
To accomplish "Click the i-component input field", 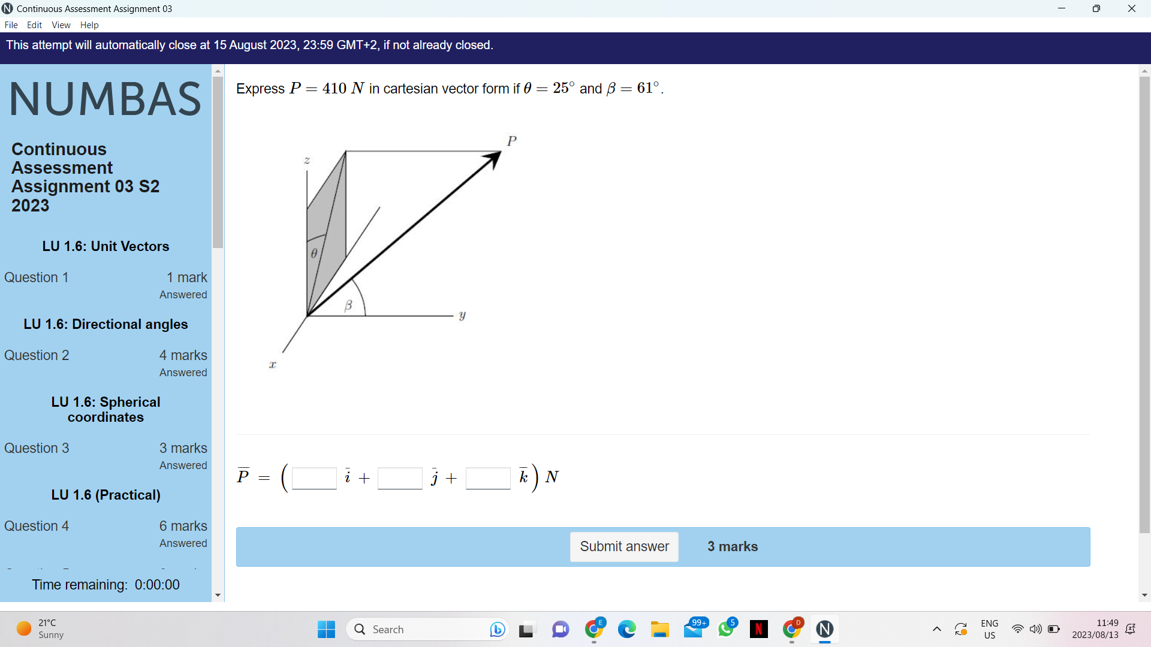I will pos(314,478).
